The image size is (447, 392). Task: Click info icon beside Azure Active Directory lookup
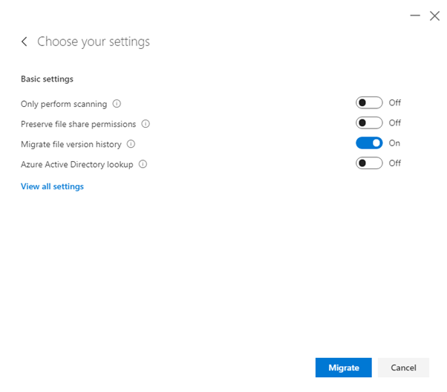(143, 164)
